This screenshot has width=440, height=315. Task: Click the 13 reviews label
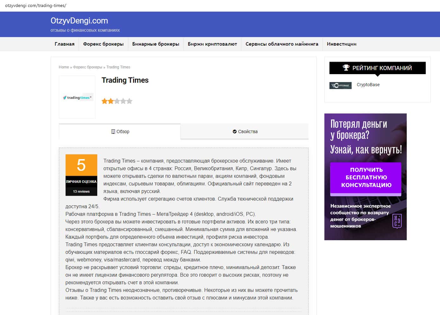tap(81, 191)
